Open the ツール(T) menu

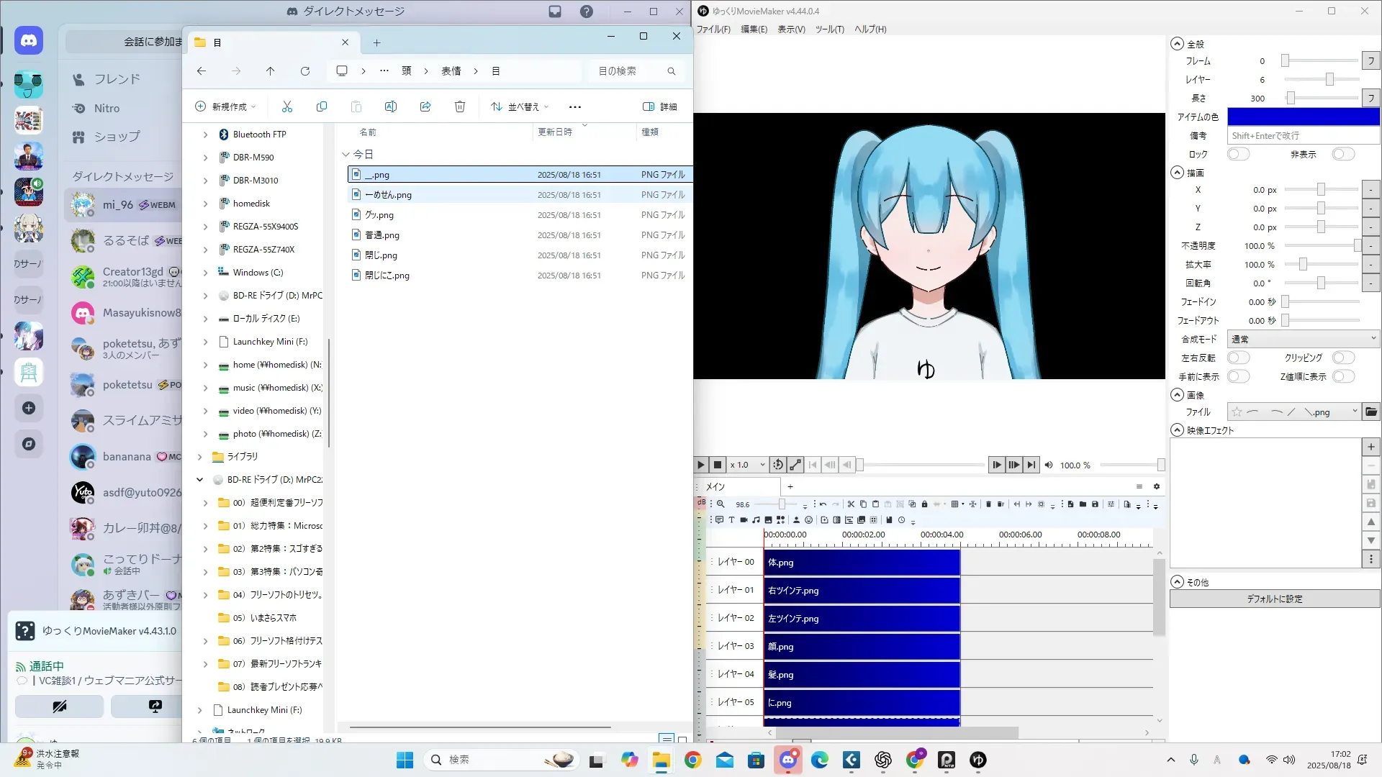click(x=829, y=29)
